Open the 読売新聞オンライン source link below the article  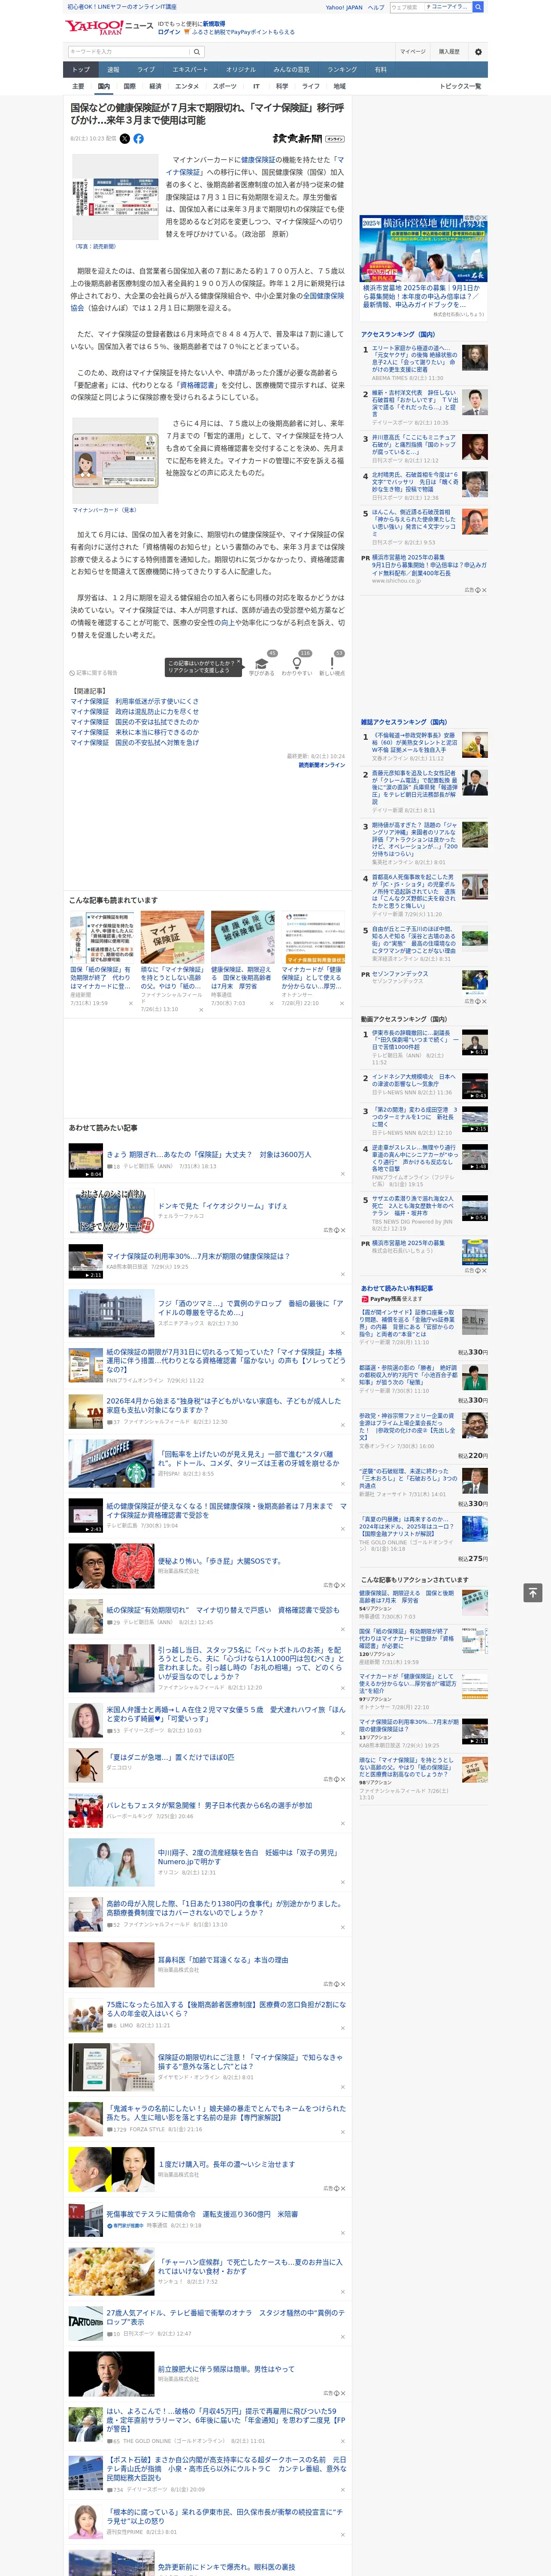[322, 765]
